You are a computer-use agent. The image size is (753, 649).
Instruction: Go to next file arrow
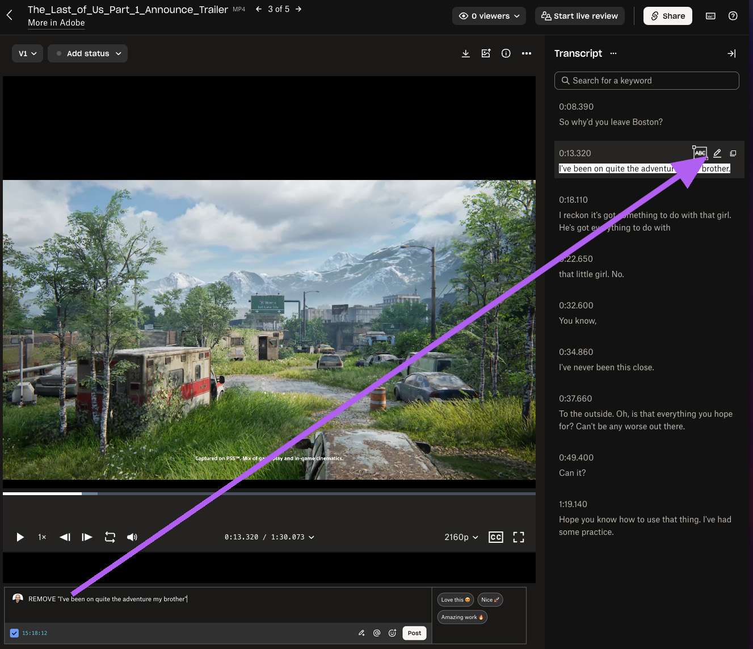click(x=298, y=9)
